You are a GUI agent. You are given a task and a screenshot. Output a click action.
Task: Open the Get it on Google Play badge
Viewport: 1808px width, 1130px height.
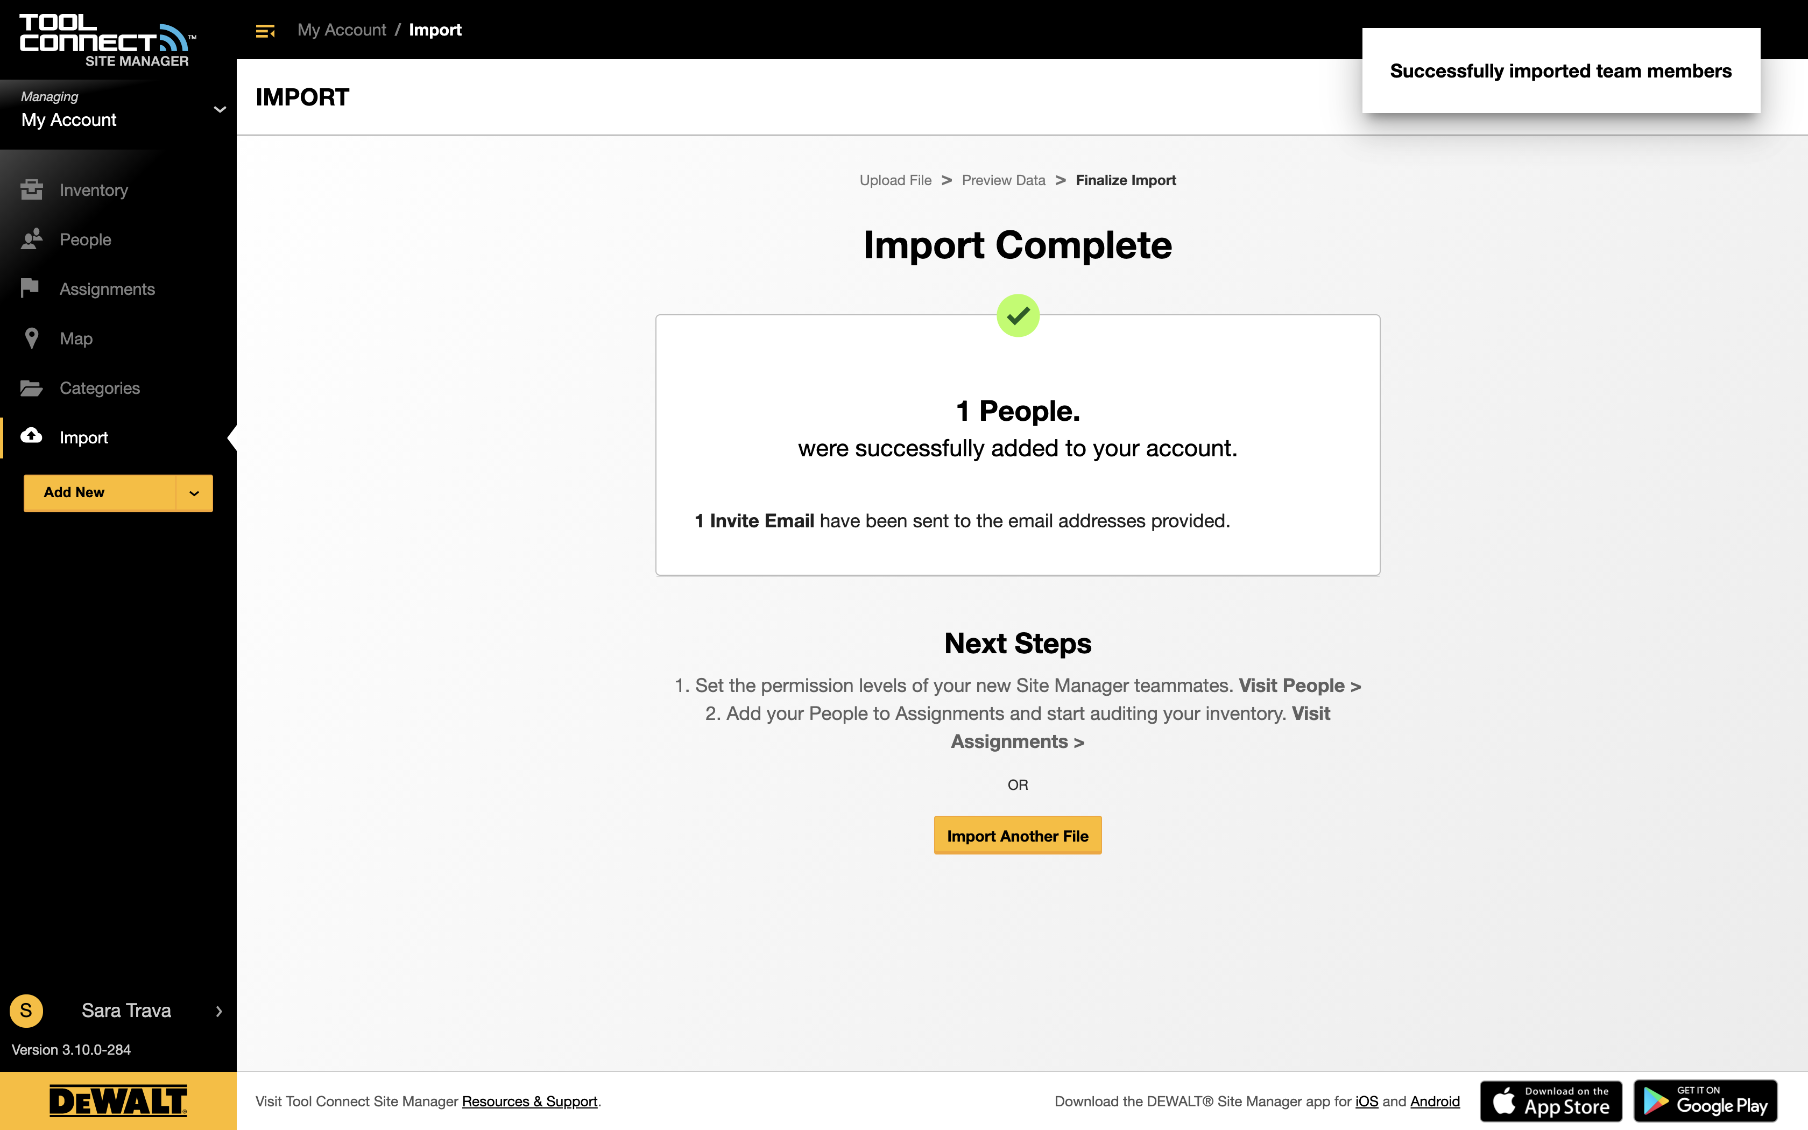tap(1706, 1101)
